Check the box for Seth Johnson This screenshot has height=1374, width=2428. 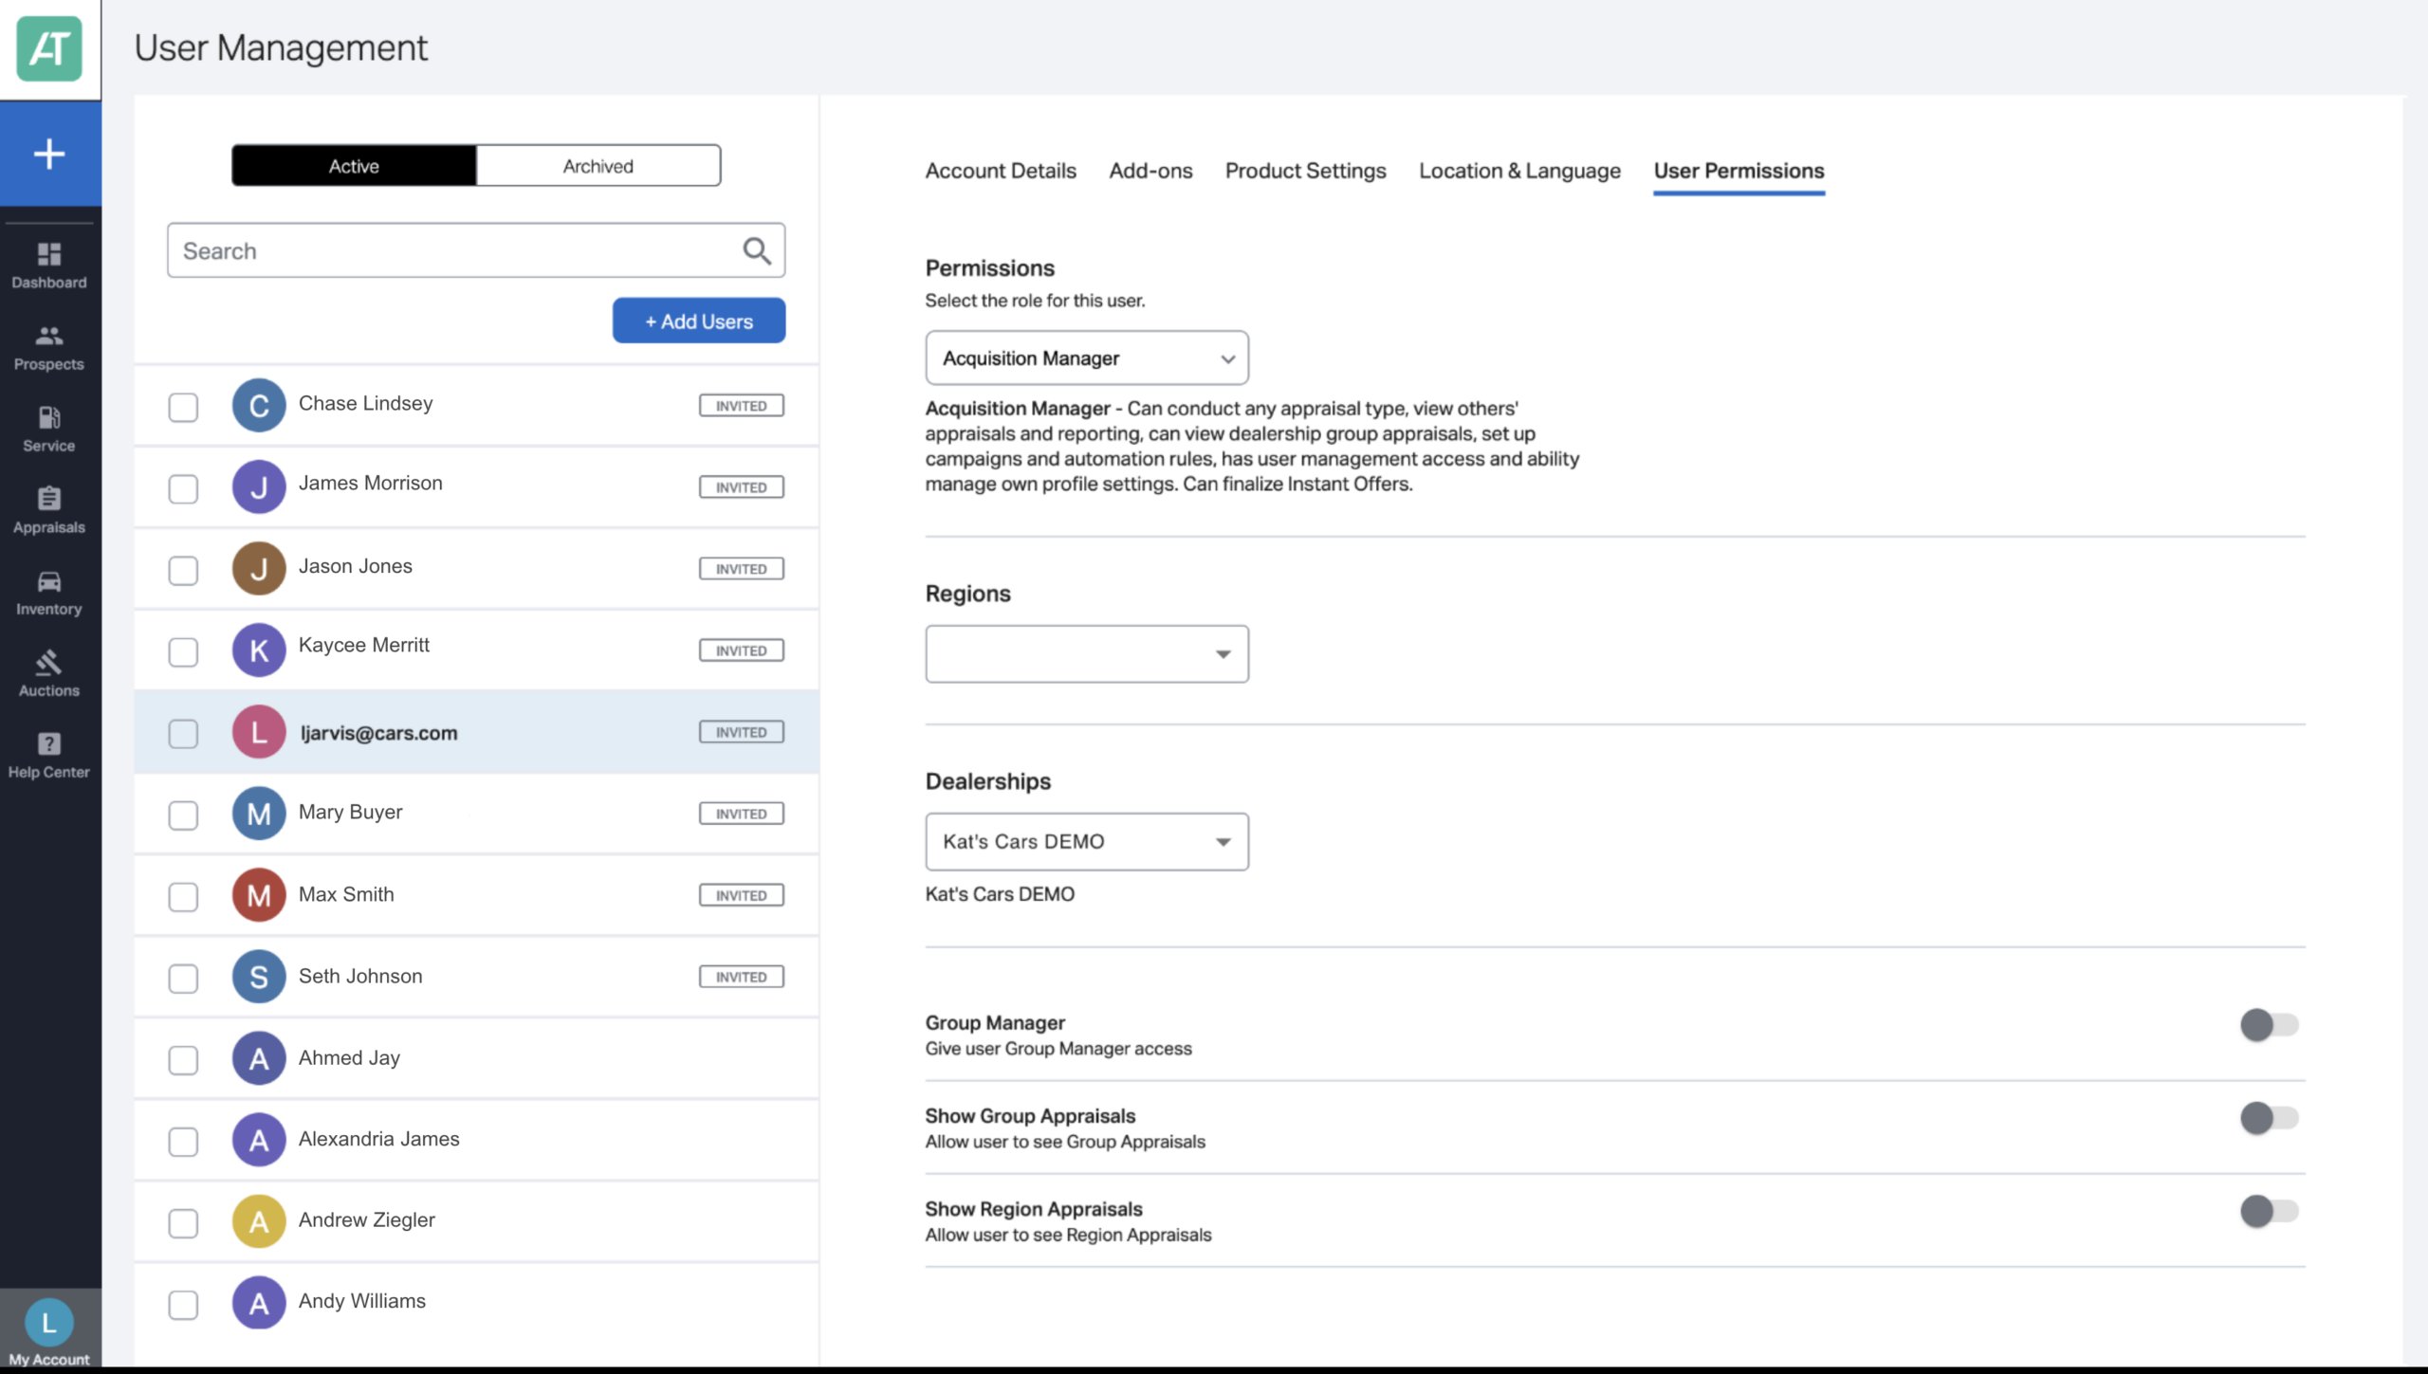pyautogui.click(x=183, y=978)
